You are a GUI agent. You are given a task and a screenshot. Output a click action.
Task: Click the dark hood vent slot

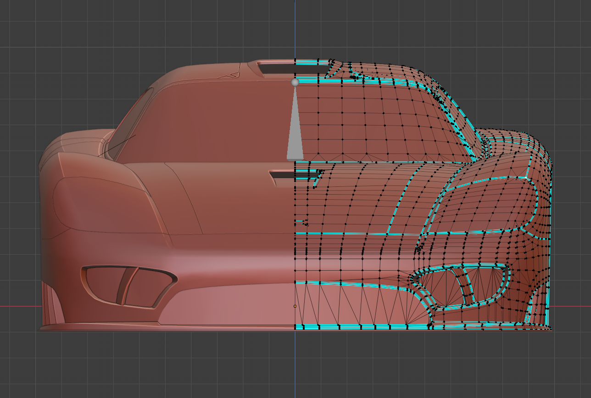point(282,174)
